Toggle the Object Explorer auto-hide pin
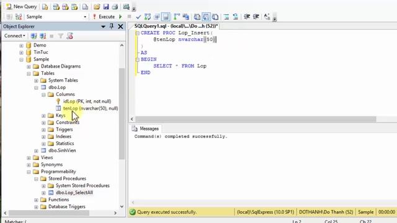397x223 pixels. coord(112,26)
